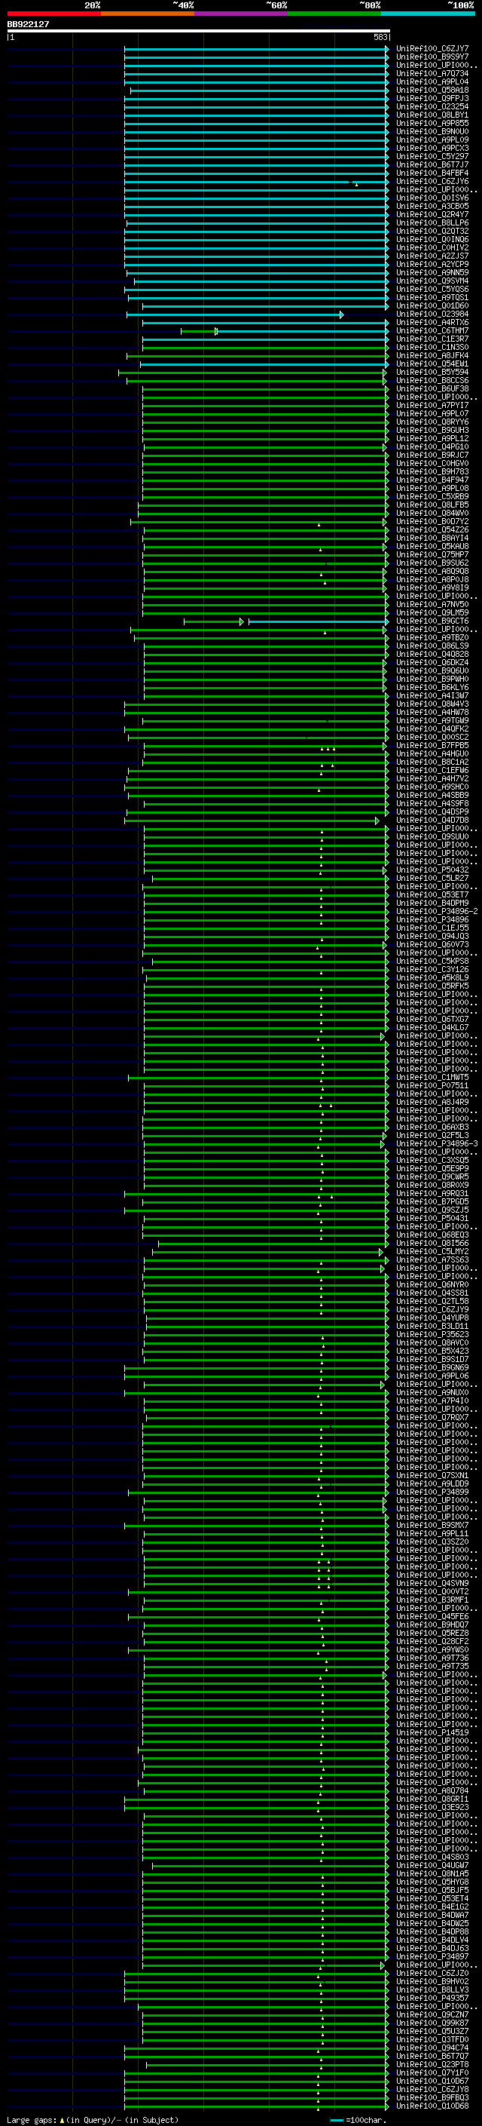The width and height of the screenshot is (482, 2126).
Task: Click the white query sequence ruler bar
Action: (199, 32)
